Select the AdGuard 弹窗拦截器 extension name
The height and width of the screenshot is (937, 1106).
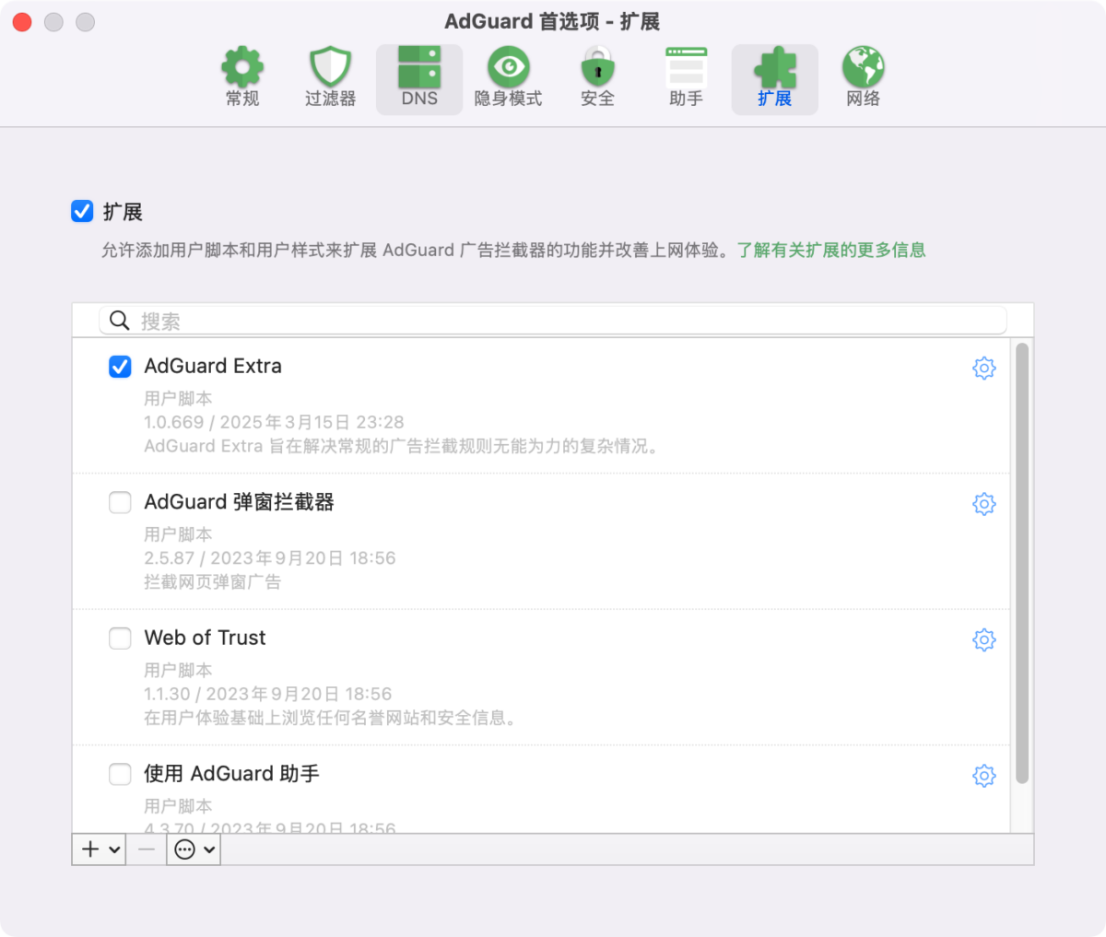tap(239, 502)
